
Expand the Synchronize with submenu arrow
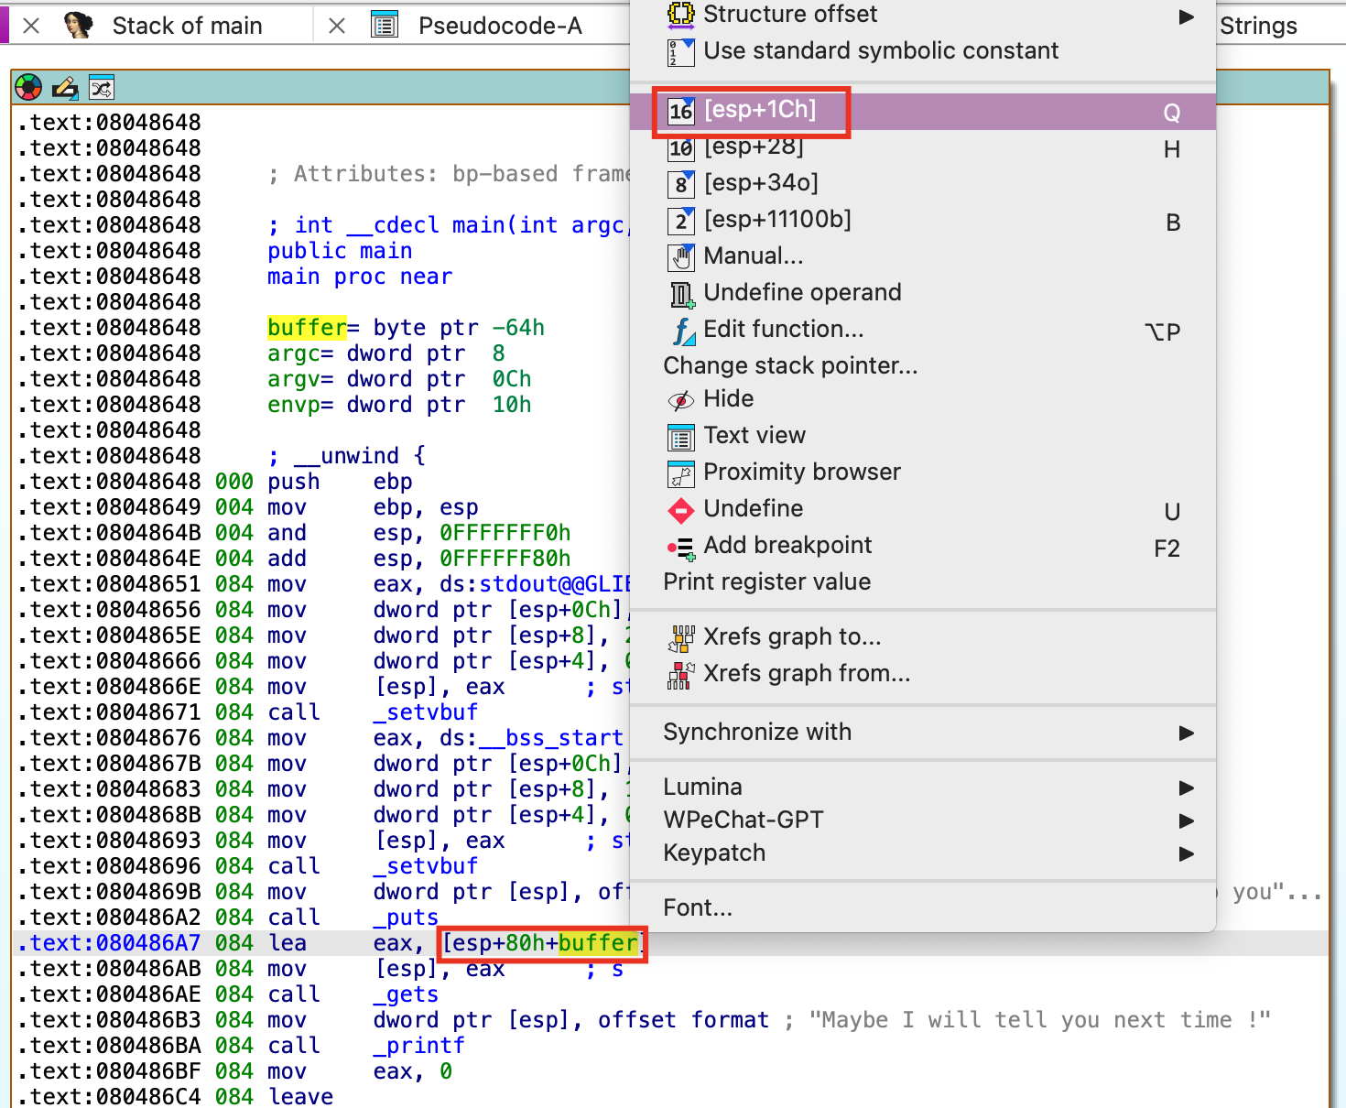[1186, 733]
